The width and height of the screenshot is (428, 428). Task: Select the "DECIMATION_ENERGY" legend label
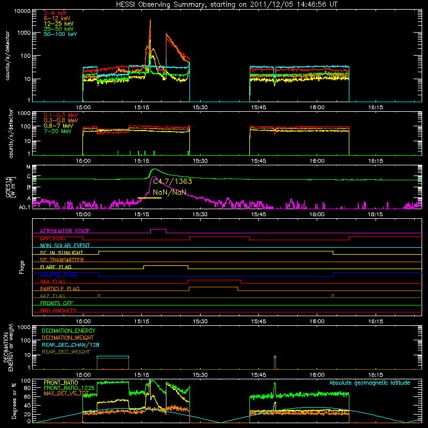click(68, 331)
